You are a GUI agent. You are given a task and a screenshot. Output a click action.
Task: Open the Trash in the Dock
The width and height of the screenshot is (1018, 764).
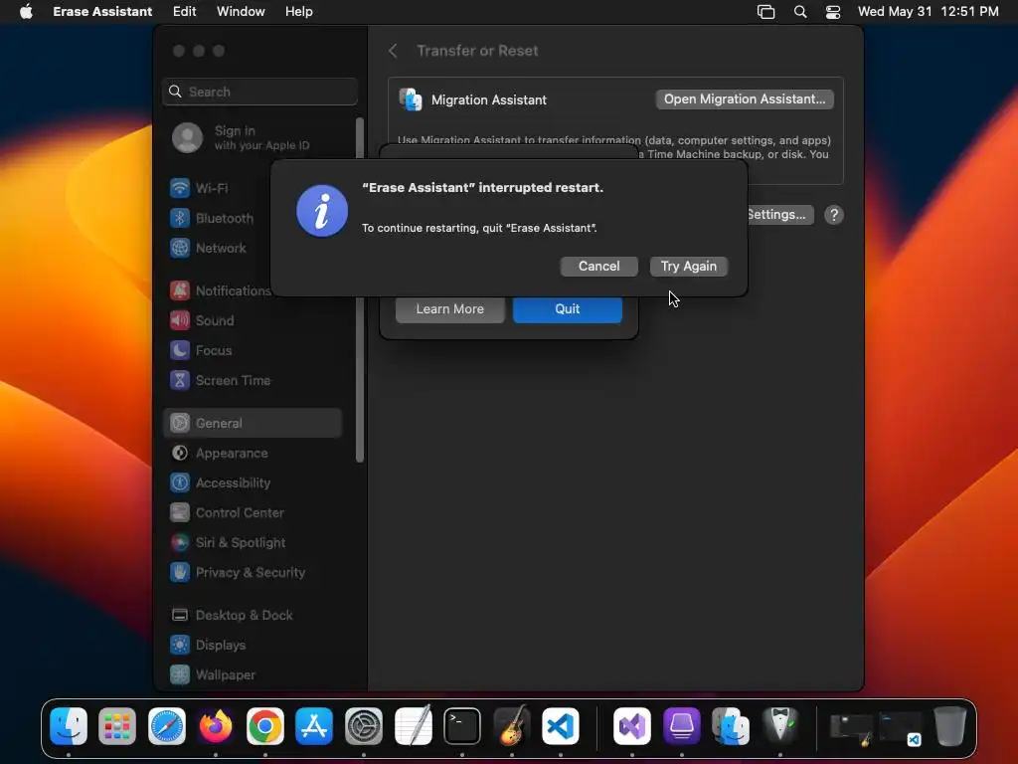pos(949,726)
